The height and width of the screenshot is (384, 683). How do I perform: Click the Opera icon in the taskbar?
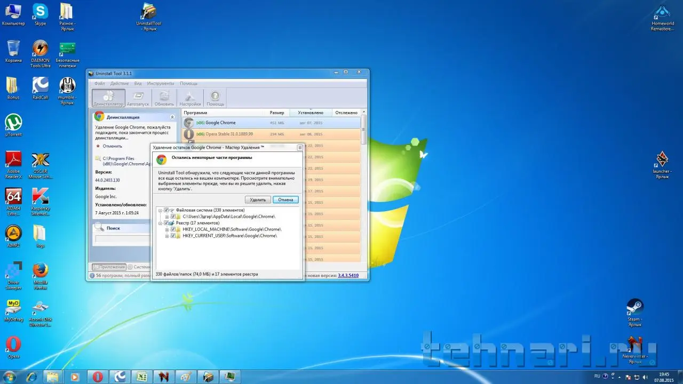point(97,377)
